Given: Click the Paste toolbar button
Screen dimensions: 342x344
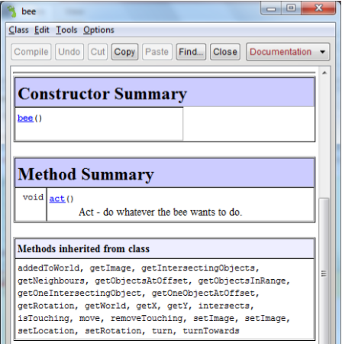Looking at the screenshot, I should pyautogui.click(x=157, y=52).
